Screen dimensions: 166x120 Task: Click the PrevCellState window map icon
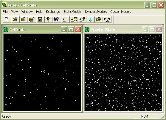(x=87, y=29)
